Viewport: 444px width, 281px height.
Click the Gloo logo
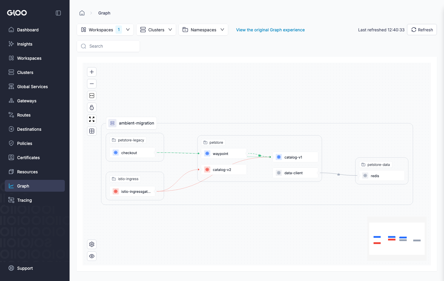[x=17, y=13]
